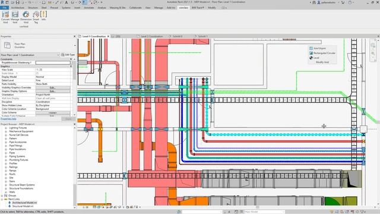Open the File menu tab

pos(5,8)
